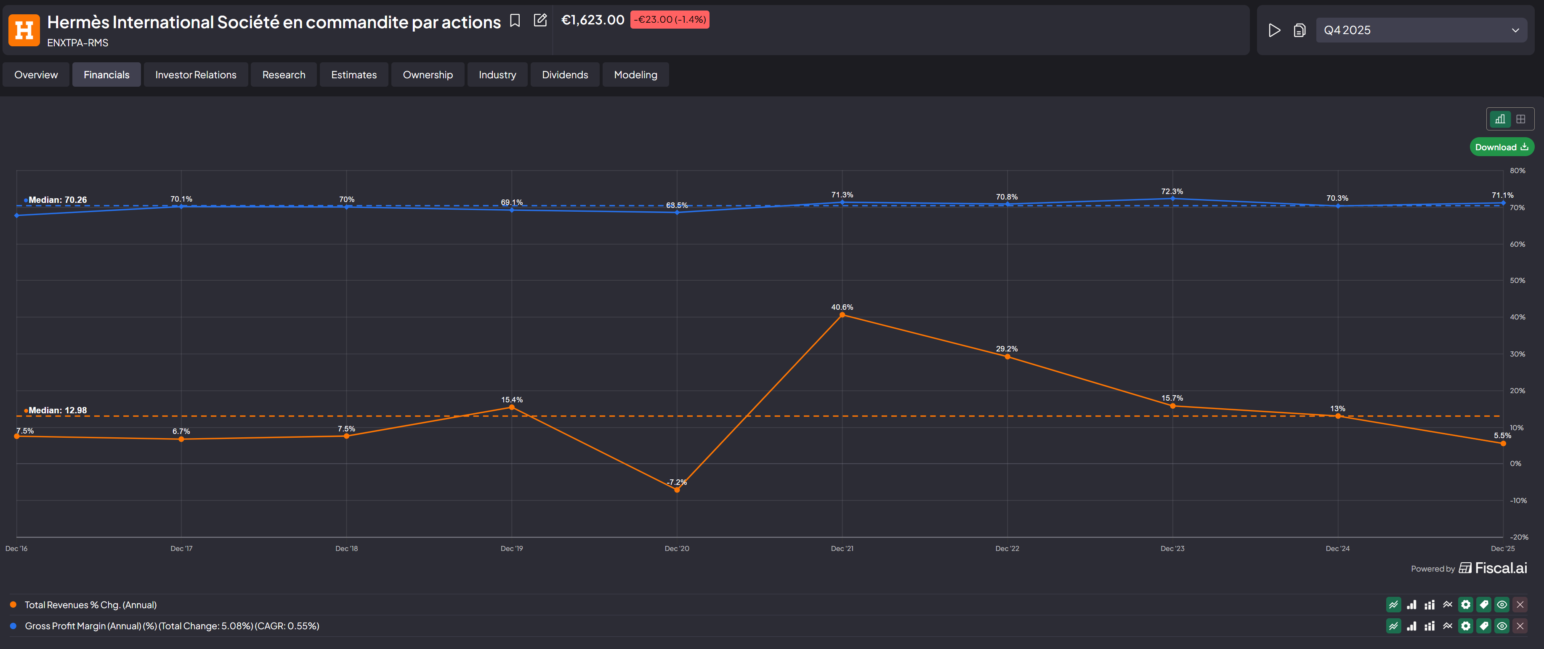Toggle data labels tag for Gross Profit Margin

pyautogui.click(x=1483, y=626)
